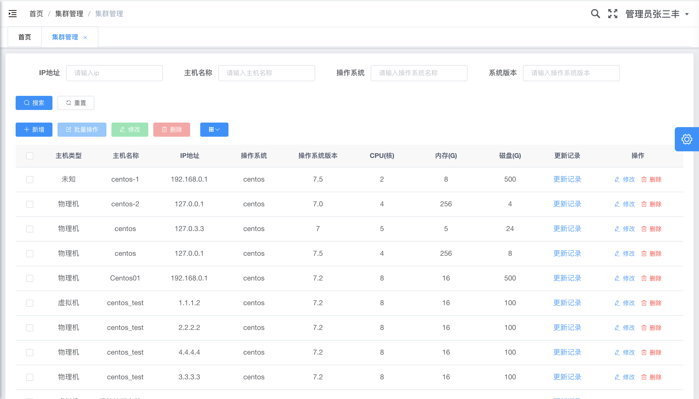Delete the 4.4.4.4 row via 删除

(651, 352)
